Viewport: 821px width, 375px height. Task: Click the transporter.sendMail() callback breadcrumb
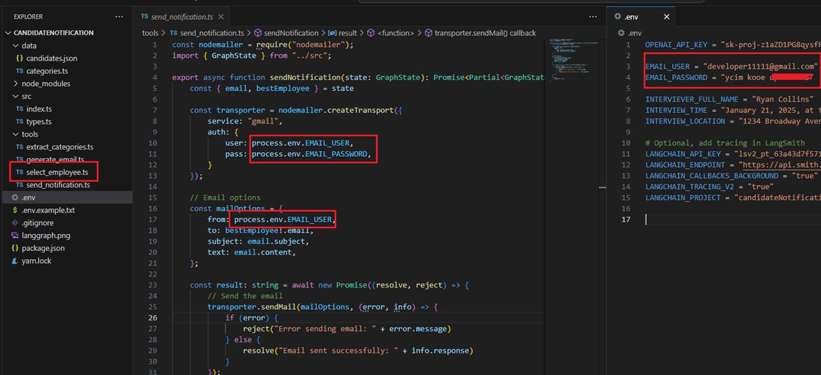point(485,33)
